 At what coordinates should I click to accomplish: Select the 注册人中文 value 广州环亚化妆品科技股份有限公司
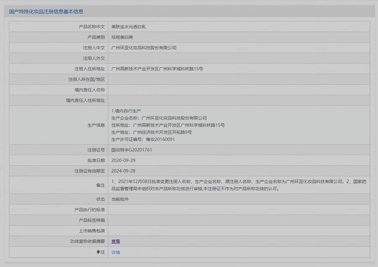point(144,48)
